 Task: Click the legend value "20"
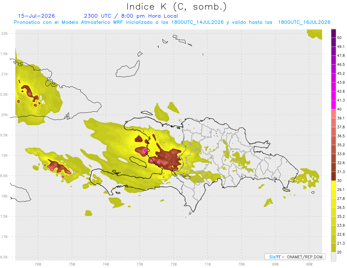[x=339, y=252]
